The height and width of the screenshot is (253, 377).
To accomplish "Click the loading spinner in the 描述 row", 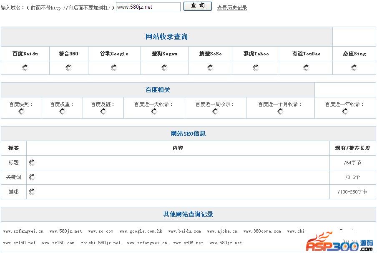I will coord(32,192).
